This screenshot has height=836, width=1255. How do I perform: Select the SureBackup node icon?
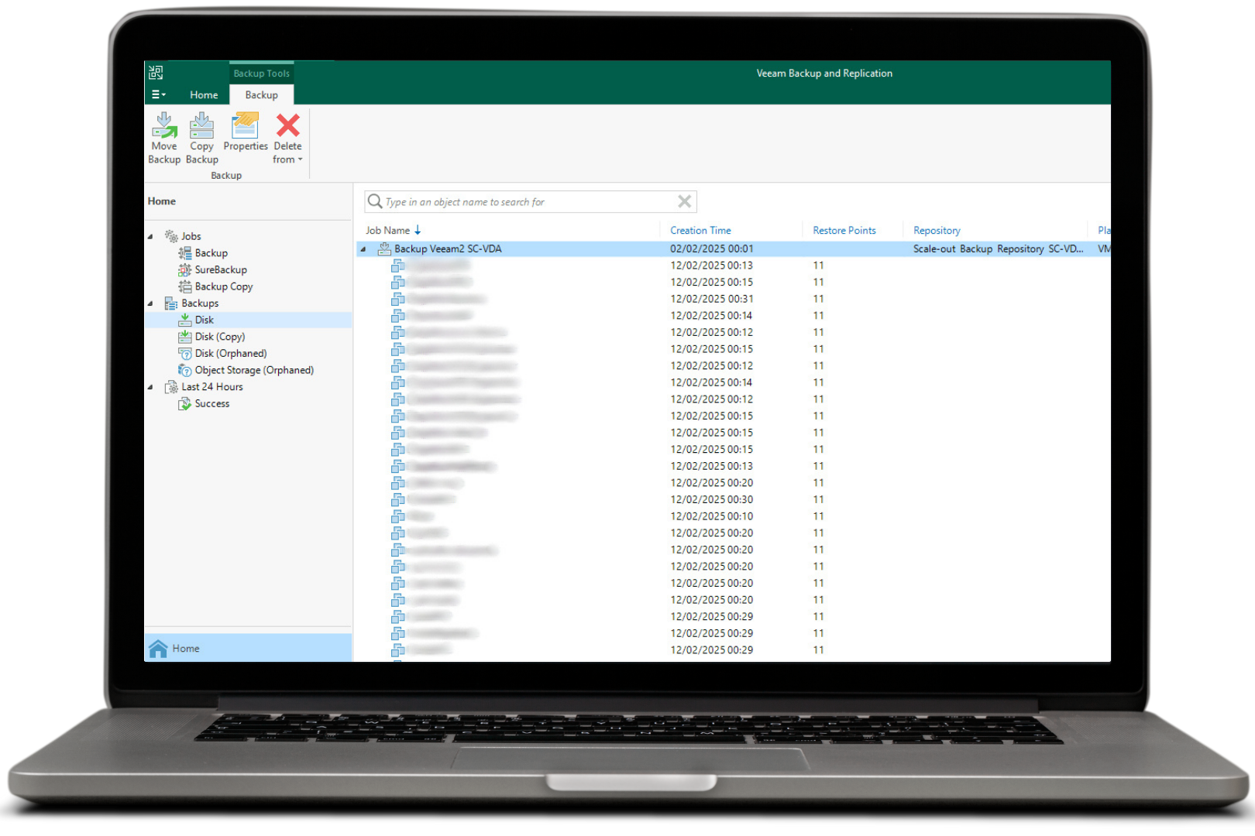click(x=185, y=270)
